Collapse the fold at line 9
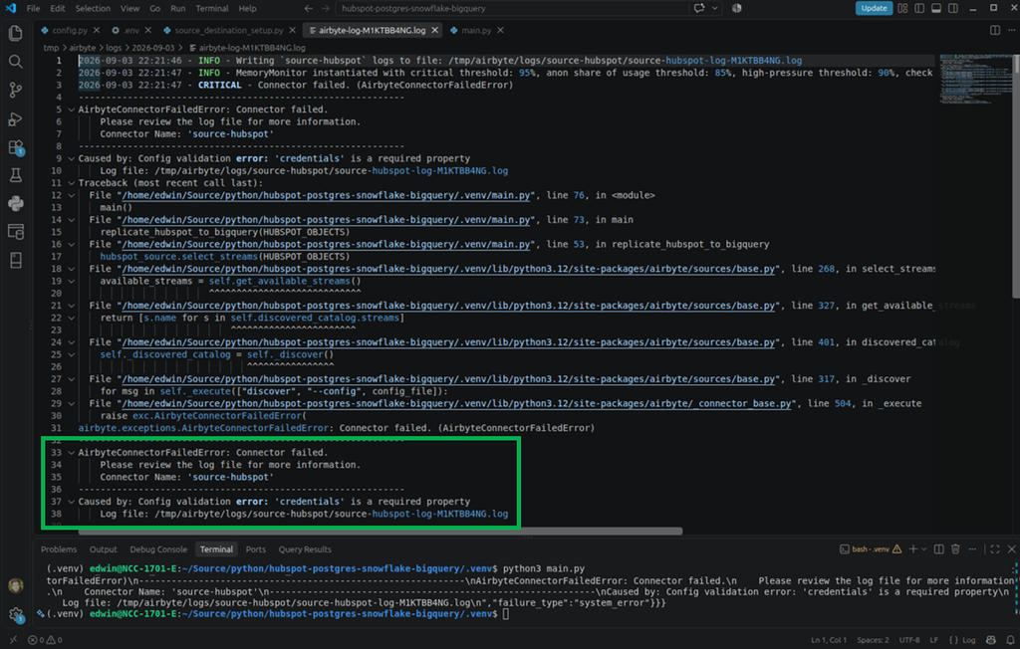The image size is (1020, 649). [71, 158]
